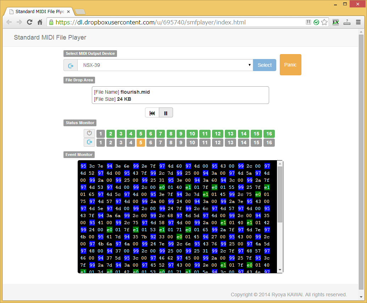The image size is (367, 303).
Task: Toggle gray channel 12 in the bottom row
Action: tap(218, 142)
